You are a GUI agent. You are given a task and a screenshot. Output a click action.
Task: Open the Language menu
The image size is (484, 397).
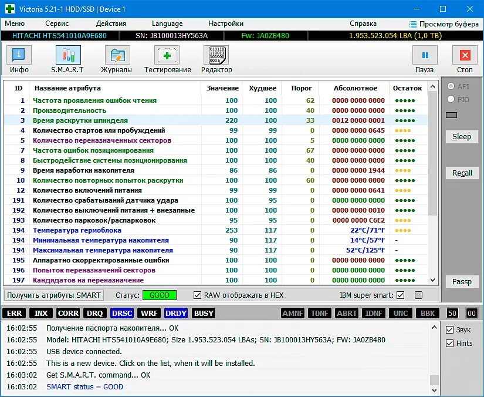click(x=167, y=23)
